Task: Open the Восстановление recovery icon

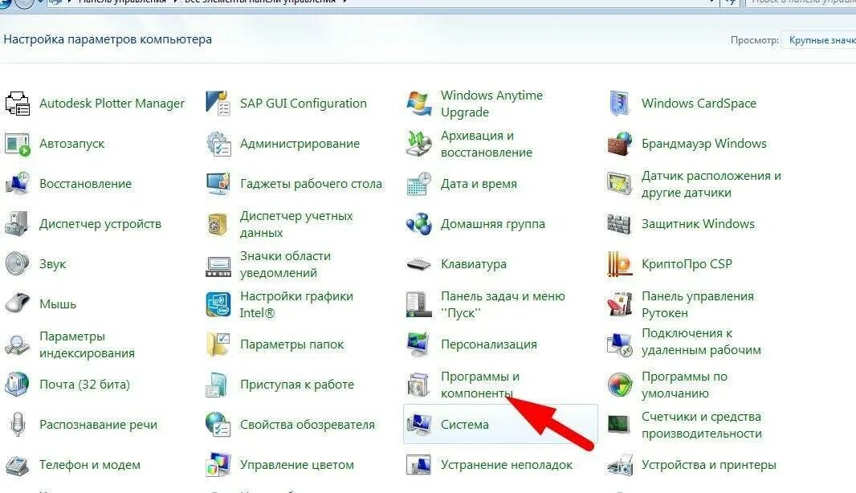Action: (x=18, y=183)
